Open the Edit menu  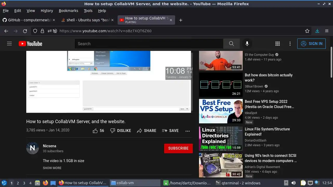point(18,11)
